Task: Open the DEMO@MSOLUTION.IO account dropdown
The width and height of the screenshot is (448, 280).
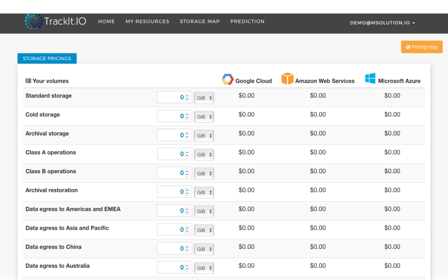Action: point(382,23)
